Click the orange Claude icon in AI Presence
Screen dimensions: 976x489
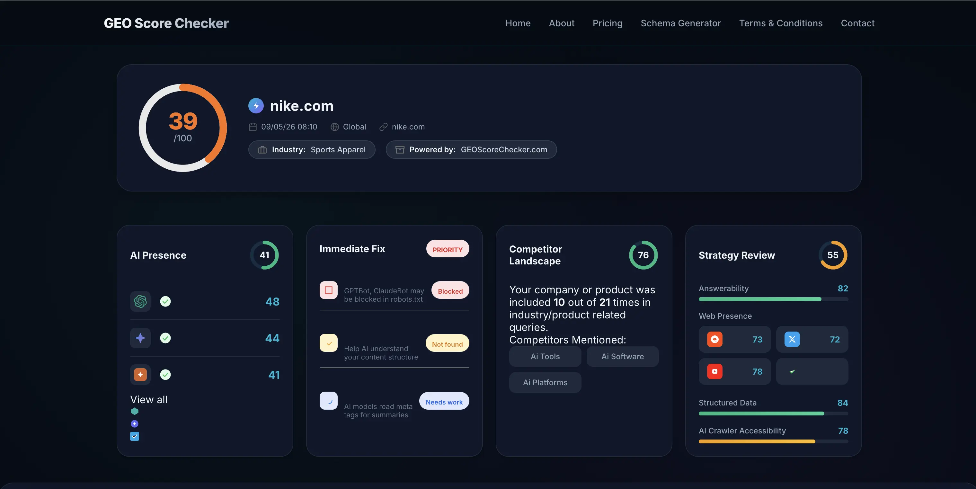click(140, 375)
